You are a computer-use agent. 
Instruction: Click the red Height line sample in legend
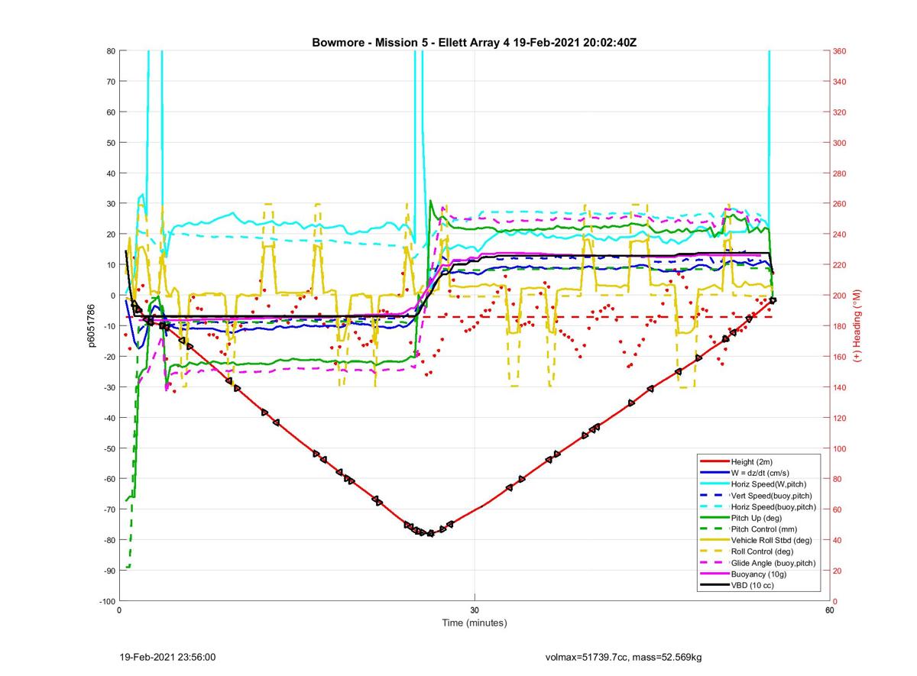click(x=714, y=462)
